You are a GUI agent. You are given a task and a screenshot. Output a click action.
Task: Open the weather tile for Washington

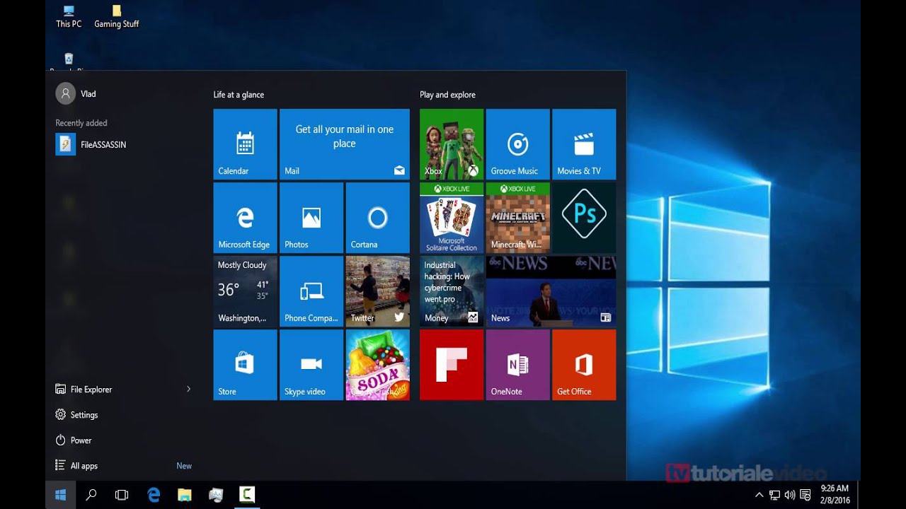(245, 291)
